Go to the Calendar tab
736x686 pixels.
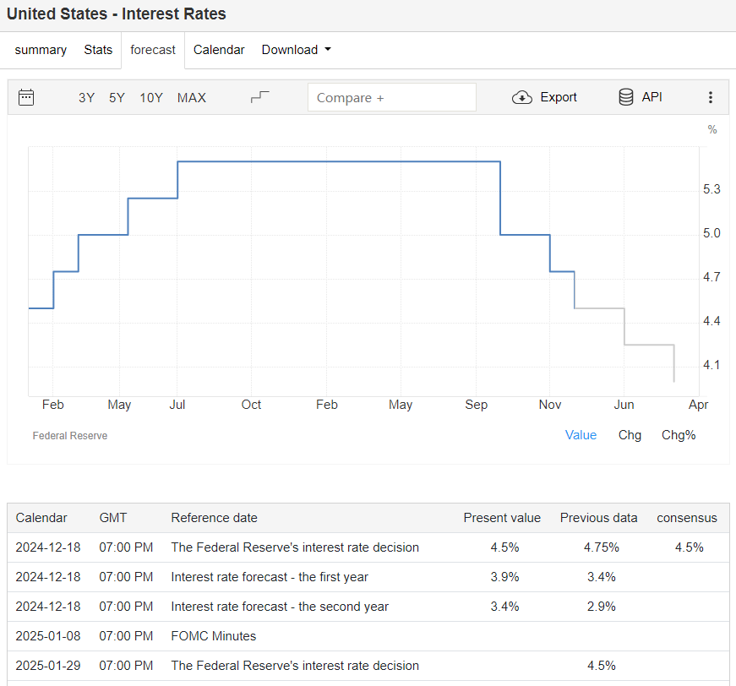click(x=219, y=50)
